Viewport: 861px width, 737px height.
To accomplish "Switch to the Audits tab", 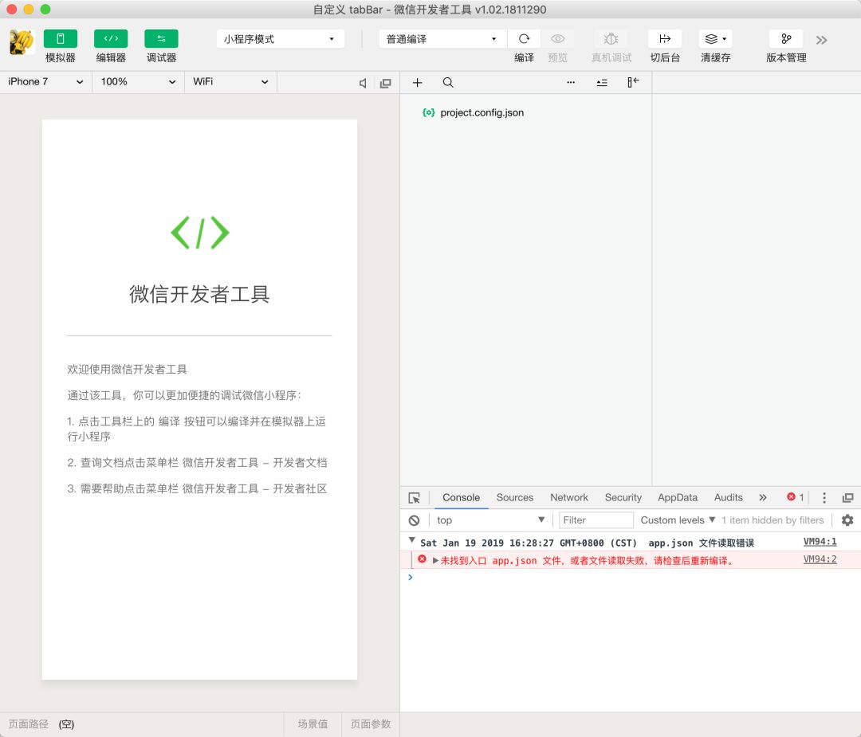I will (x=728, y=497).
